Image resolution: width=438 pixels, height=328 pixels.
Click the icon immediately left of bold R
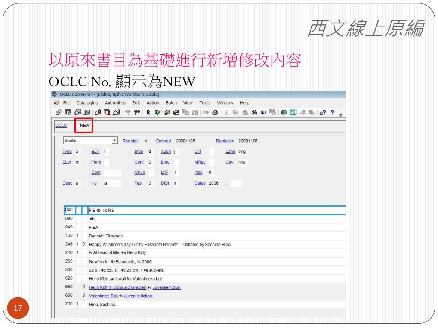(x=137, y=112)
